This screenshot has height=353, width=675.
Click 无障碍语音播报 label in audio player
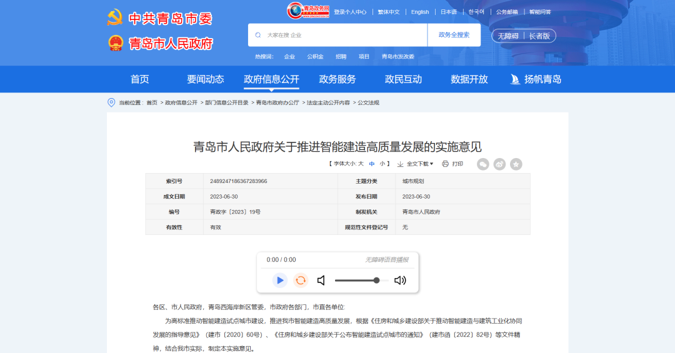click(x=387, y=259)
